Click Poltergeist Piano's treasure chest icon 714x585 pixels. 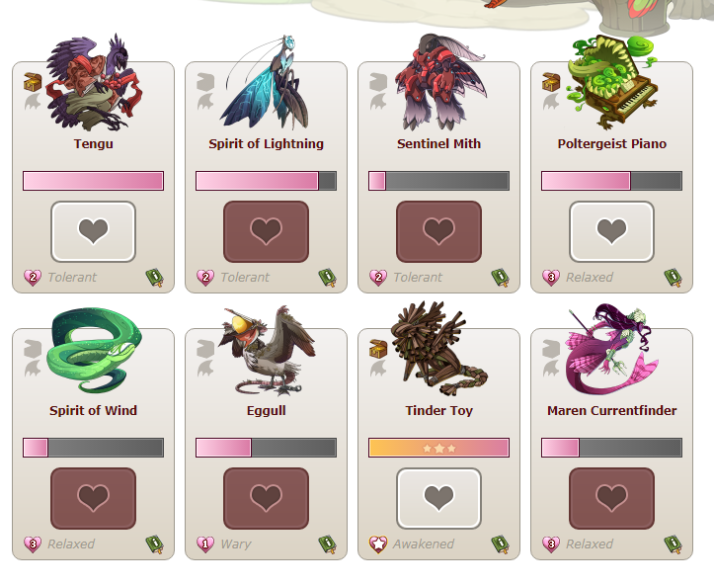point(551,82)
